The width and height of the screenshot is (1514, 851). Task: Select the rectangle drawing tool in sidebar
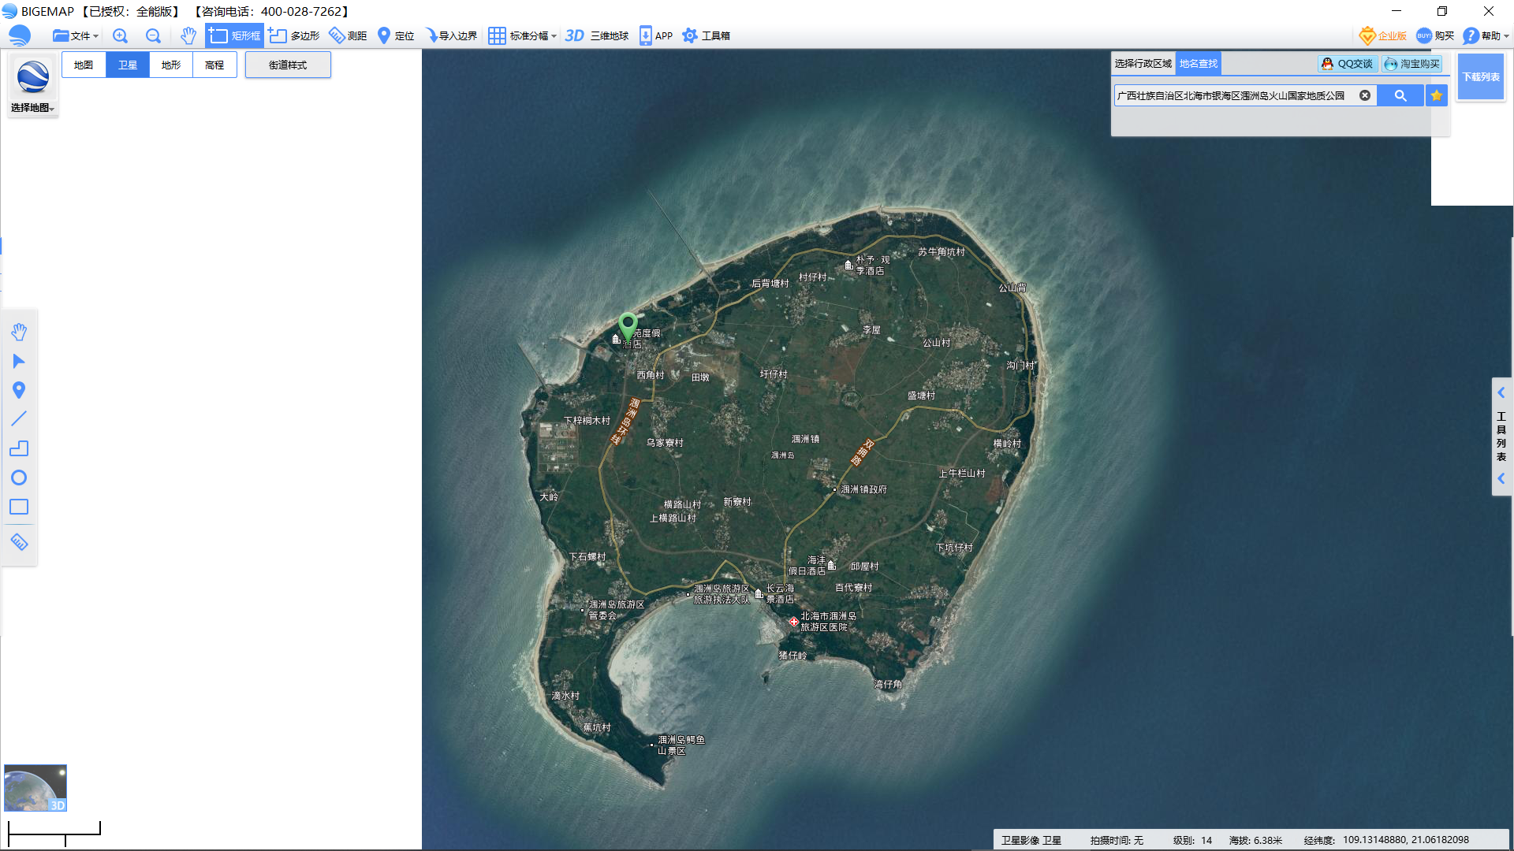[x=19, y=507]
